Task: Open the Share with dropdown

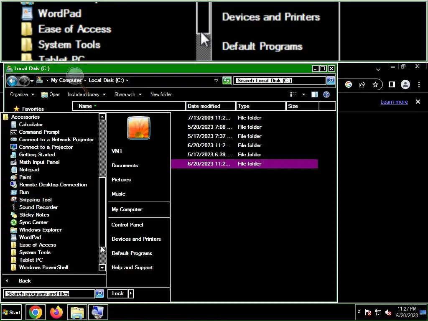Action: (x=128, y=94)
